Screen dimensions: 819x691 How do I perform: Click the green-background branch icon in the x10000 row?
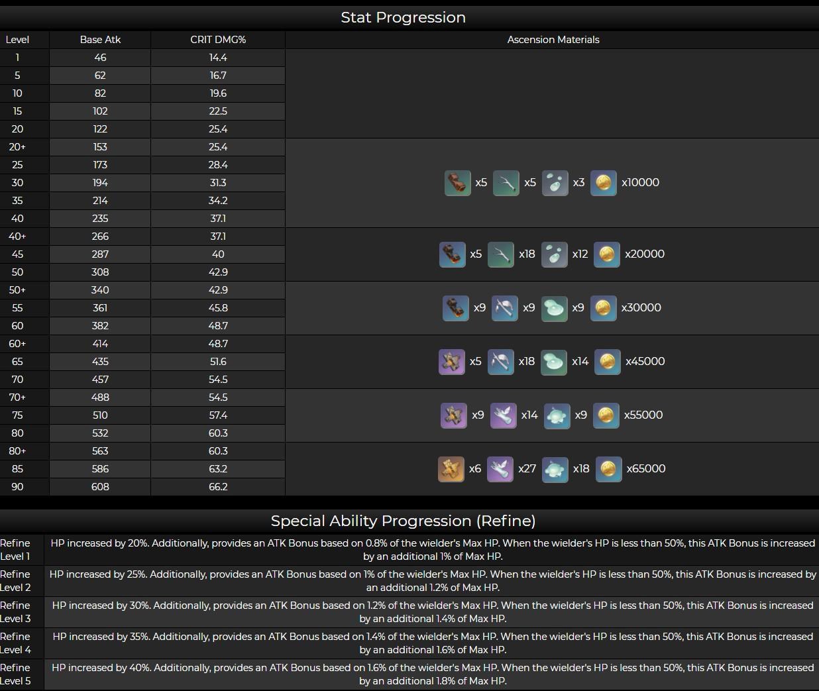(x=506, y=183)
